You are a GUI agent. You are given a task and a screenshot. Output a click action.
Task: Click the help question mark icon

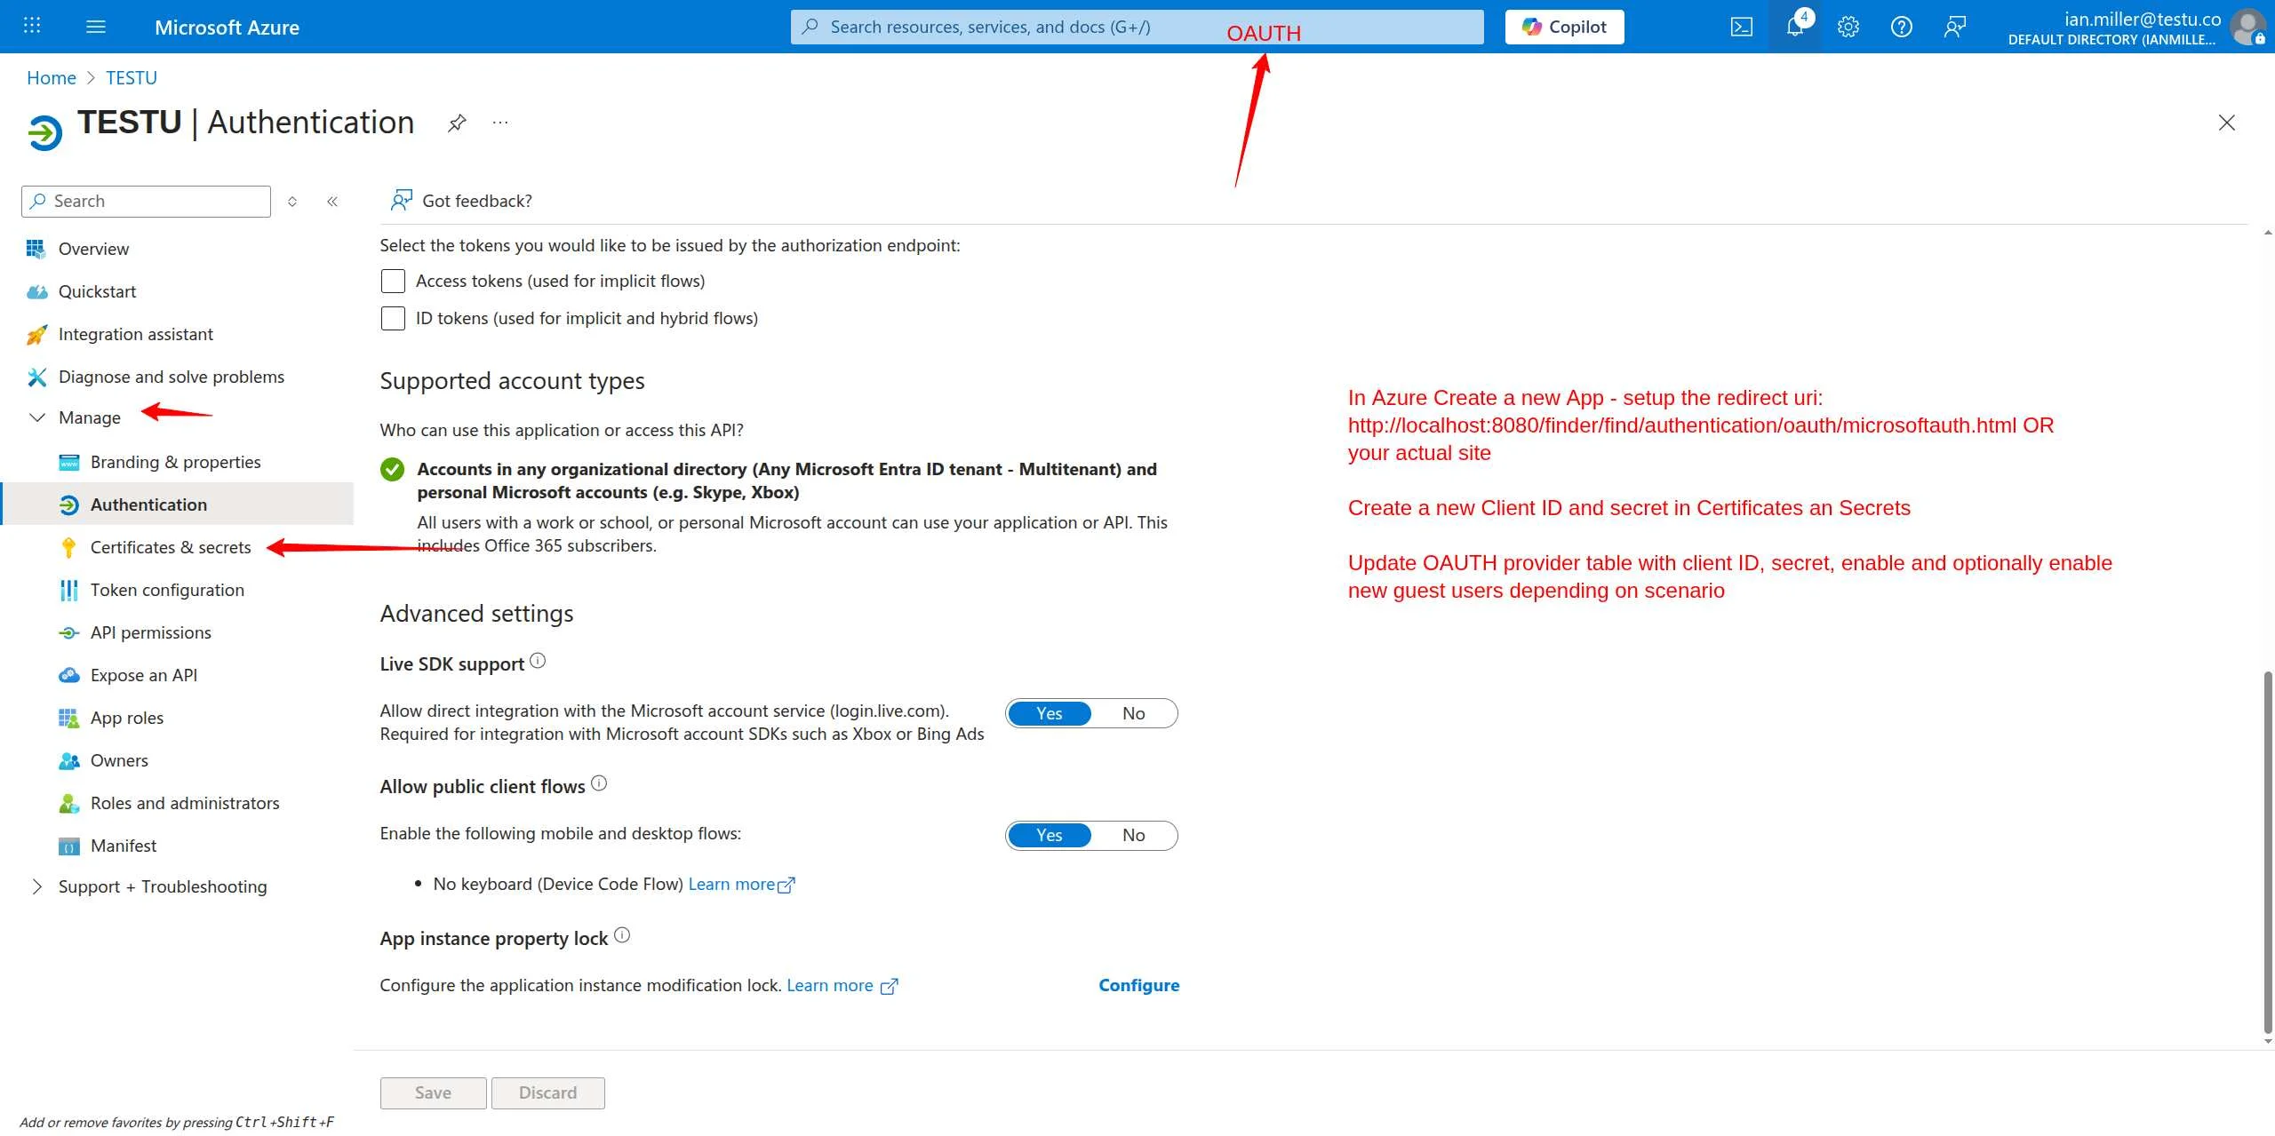coord(1901,27)
